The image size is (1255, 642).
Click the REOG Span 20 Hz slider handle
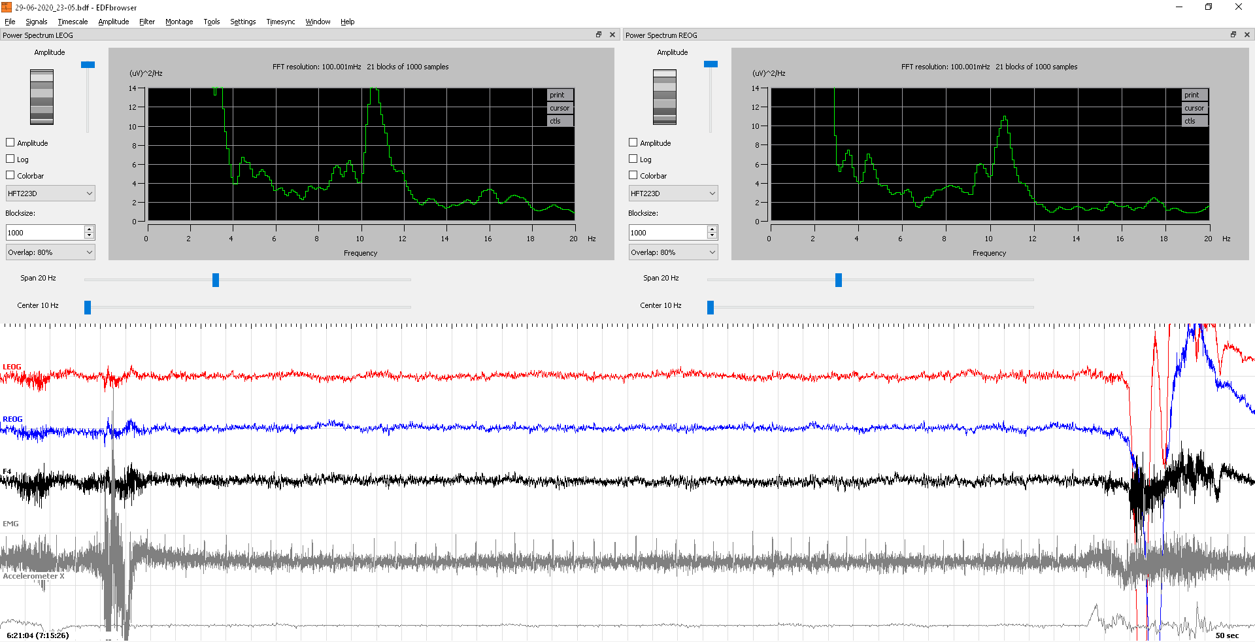pos(839,280)
